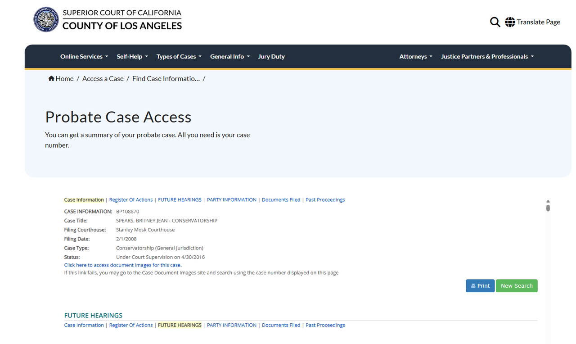
Task: Go to Jury Duty page
Action: pyautogui.click(x=271, y=57)
